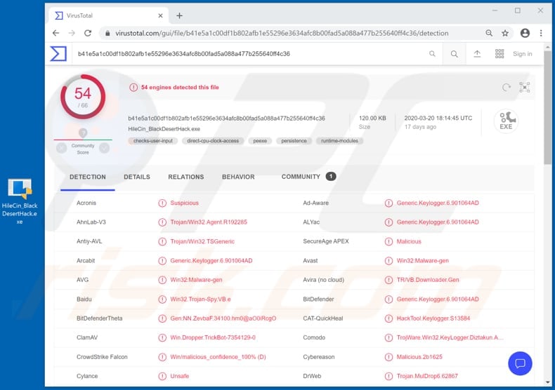This screenshot has height=390, width=555.
Task: Close the VirusTotal tab
Action: click(160, 15)
